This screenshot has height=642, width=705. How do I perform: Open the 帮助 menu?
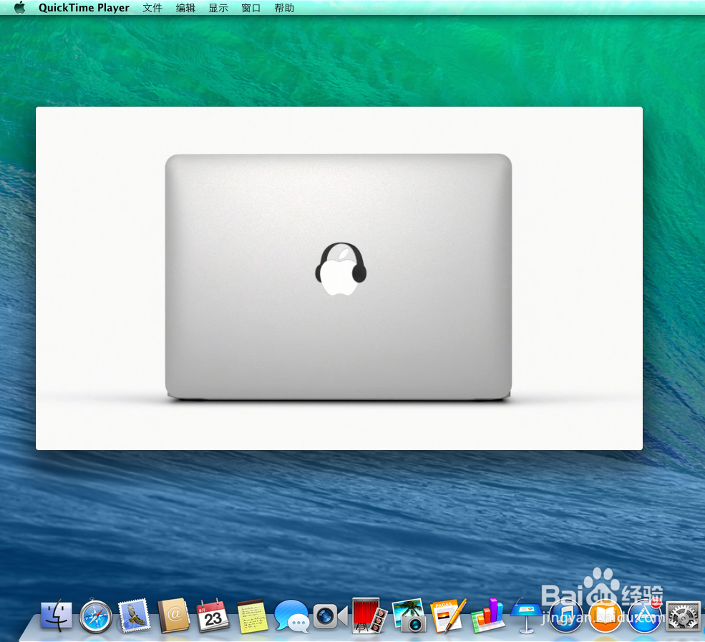click(284, 8)
